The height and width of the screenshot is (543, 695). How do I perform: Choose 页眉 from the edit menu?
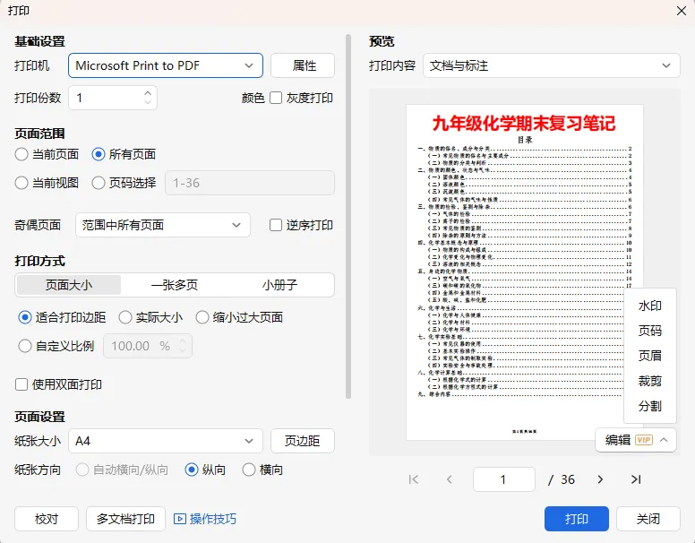tap(650, 356)
